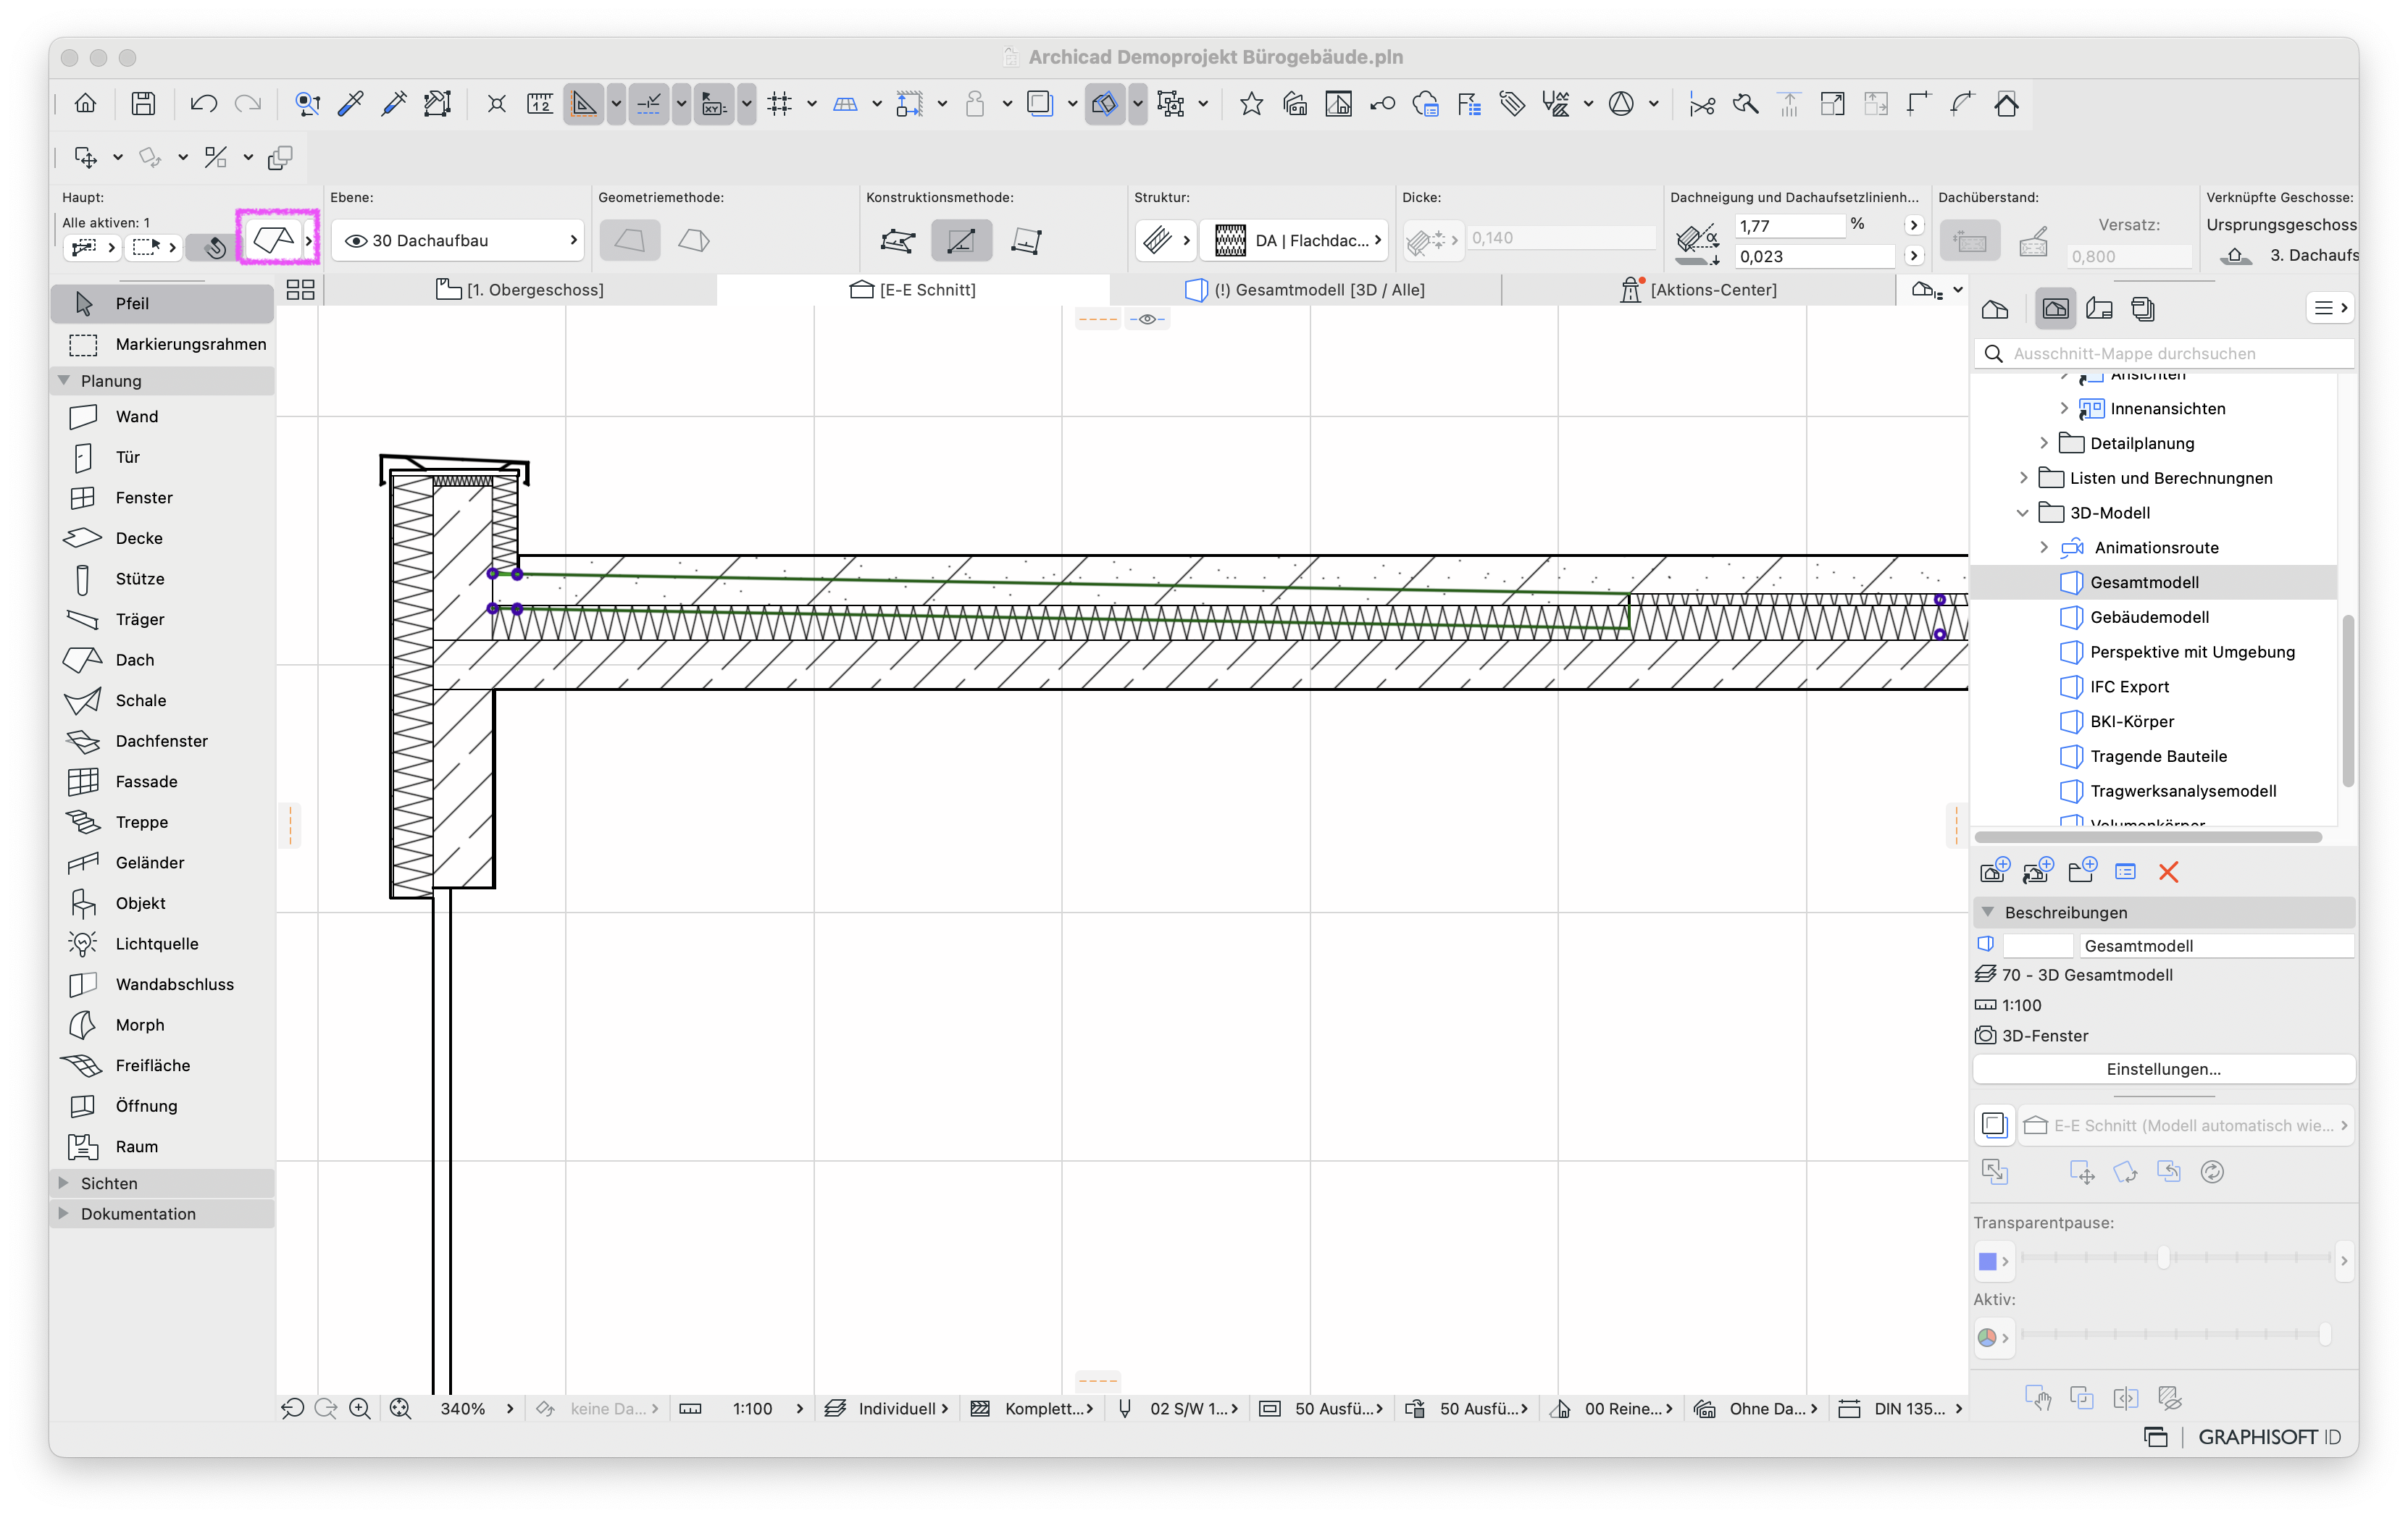Toggle the trace eye icon above the drawing
Screen dimensions: 2408x1518
(x=1147, y=319)
